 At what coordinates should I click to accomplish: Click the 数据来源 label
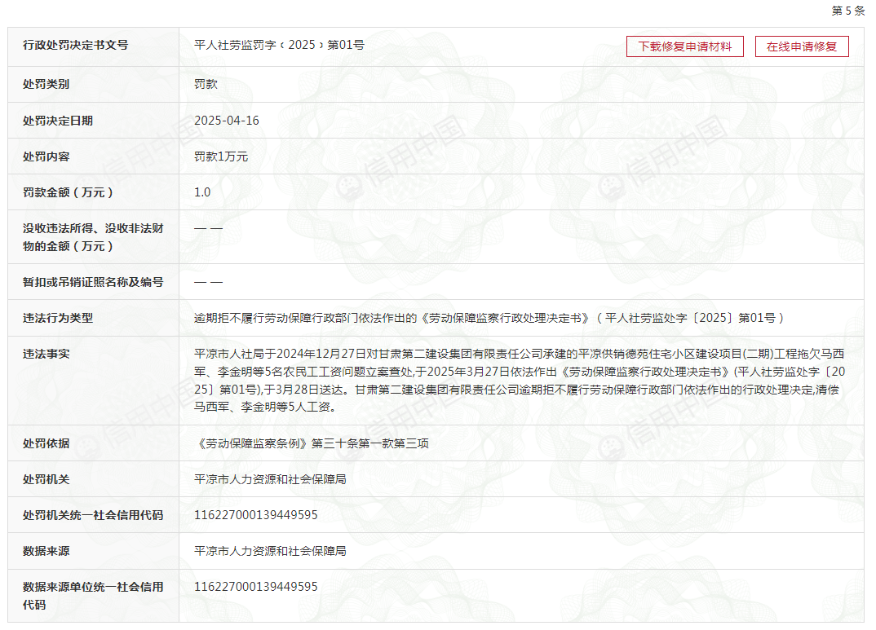pyautogui.click(x=46, y=551)
